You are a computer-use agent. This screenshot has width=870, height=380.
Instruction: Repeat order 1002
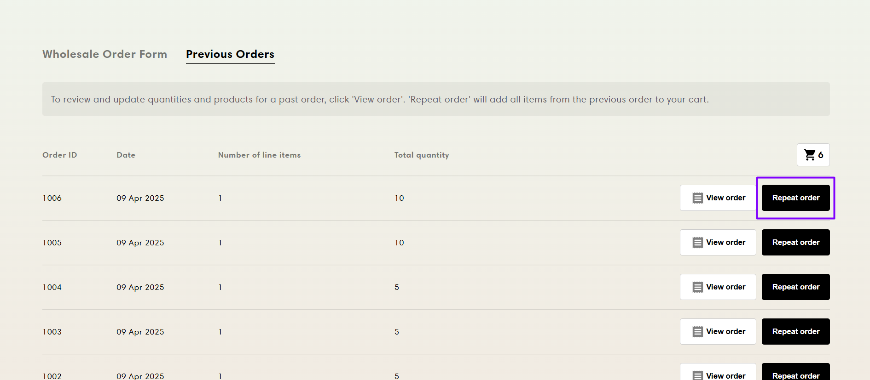point(795,374)
